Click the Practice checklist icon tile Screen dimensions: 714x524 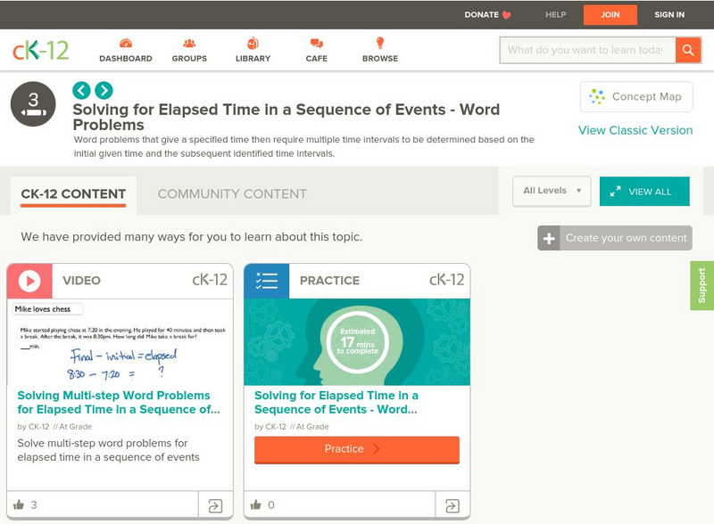[266, 281]
